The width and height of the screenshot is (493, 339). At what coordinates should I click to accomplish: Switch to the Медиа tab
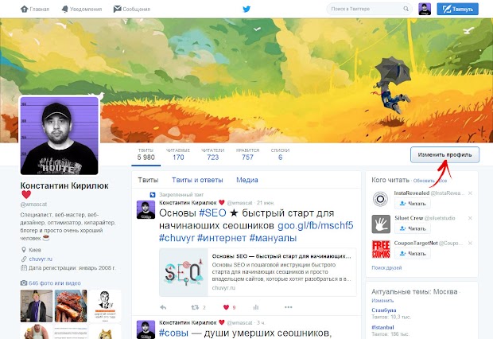click(x=247, y=180)
